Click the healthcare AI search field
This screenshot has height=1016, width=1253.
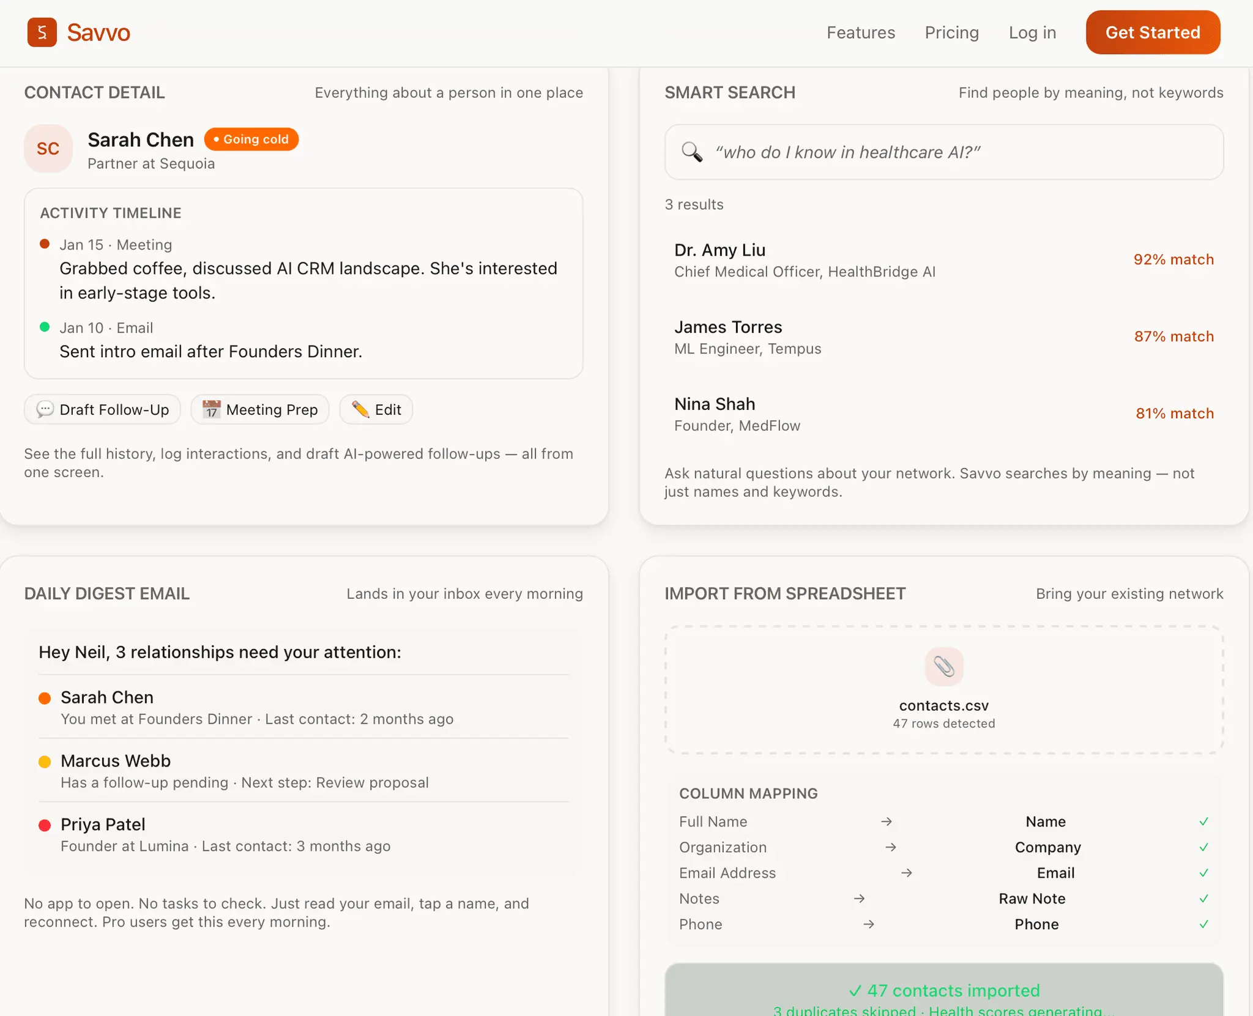tap(944, 152)
